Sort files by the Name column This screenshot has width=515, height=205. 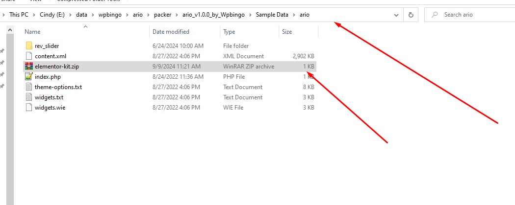tap(32, 32)
